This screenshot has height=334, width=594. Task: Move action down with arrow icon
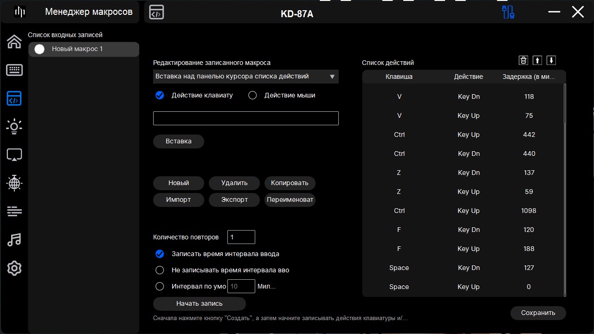[551, 60]
